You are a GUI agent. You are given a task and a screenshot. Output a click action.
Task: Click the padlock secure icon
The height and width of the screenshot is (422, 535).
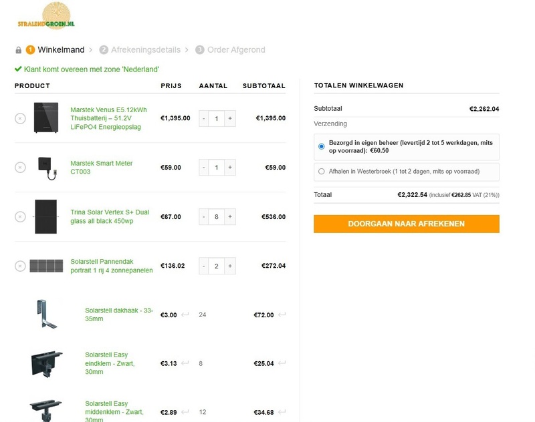click(19, 50)
